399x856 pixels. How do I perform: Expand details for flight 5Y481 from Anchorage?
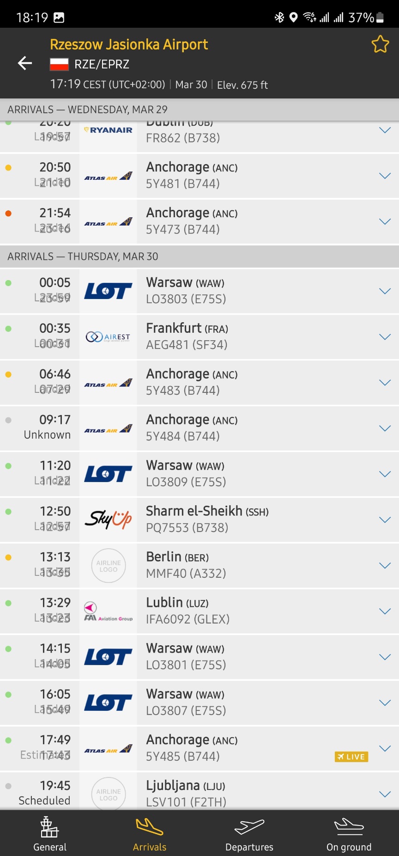point(385,176)
